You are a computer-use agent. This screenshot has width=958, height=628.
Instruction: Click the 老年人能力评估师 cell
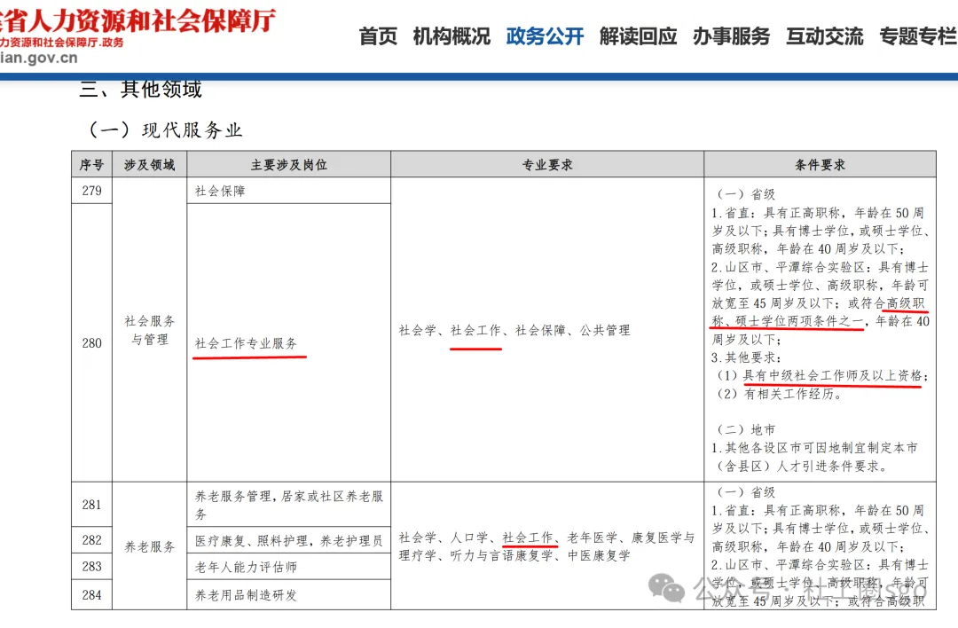[x=289, y=566]
